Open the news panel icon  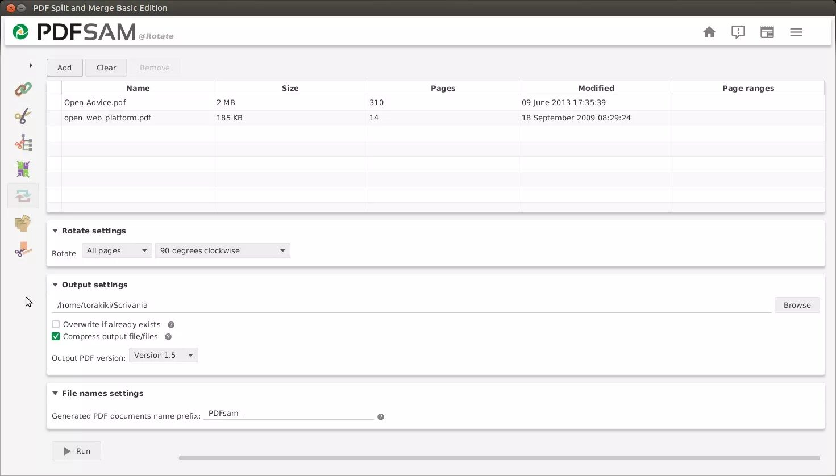point(767,32)
